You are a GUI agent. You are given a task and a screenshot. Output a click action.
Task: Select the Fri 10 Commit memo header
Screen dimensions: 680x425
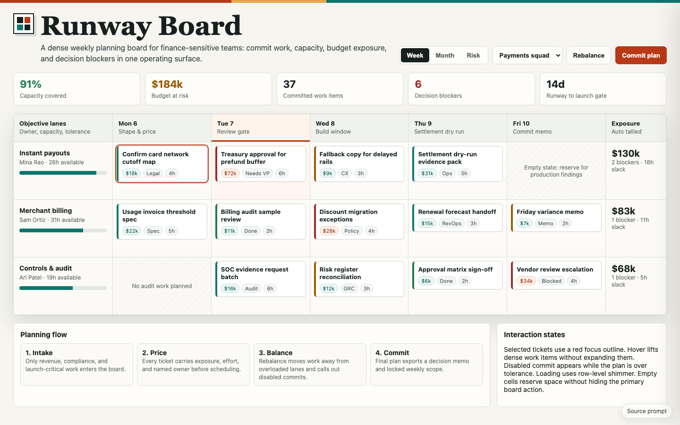(x=556, y=127)
